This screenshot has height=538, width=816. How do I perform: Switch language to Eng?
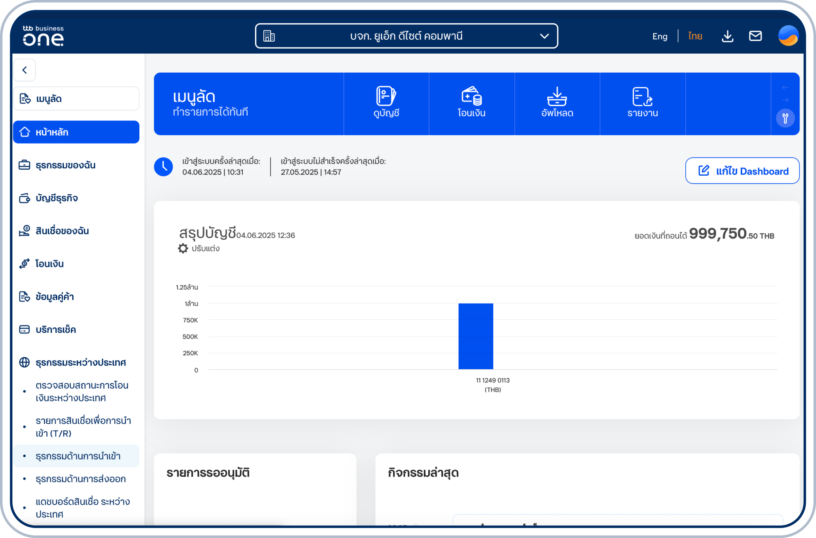660,36
